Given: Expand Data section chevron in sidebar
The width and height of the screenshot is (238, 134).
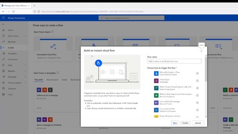Looking at the screenshot, I should point(25,65).
